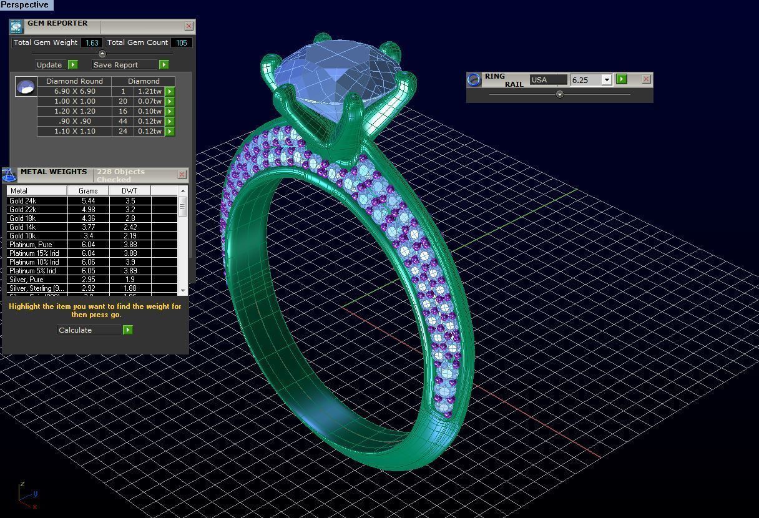Viewport: 759px width, 518px height.
Task: Click the green arrow for the 1.10 X 1.10 gem row
Action: 169,131
